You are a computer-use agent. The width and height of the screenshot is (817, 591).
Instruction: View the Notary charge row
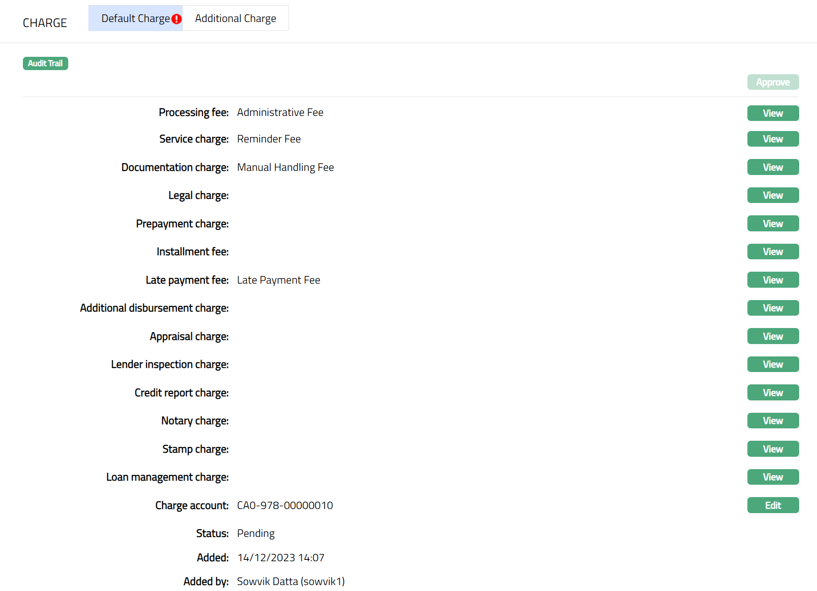[x=773, y=421]
